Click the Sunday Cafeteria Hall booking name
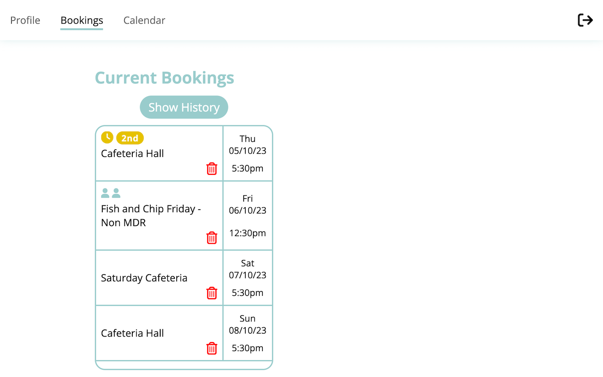 (132, 333)
